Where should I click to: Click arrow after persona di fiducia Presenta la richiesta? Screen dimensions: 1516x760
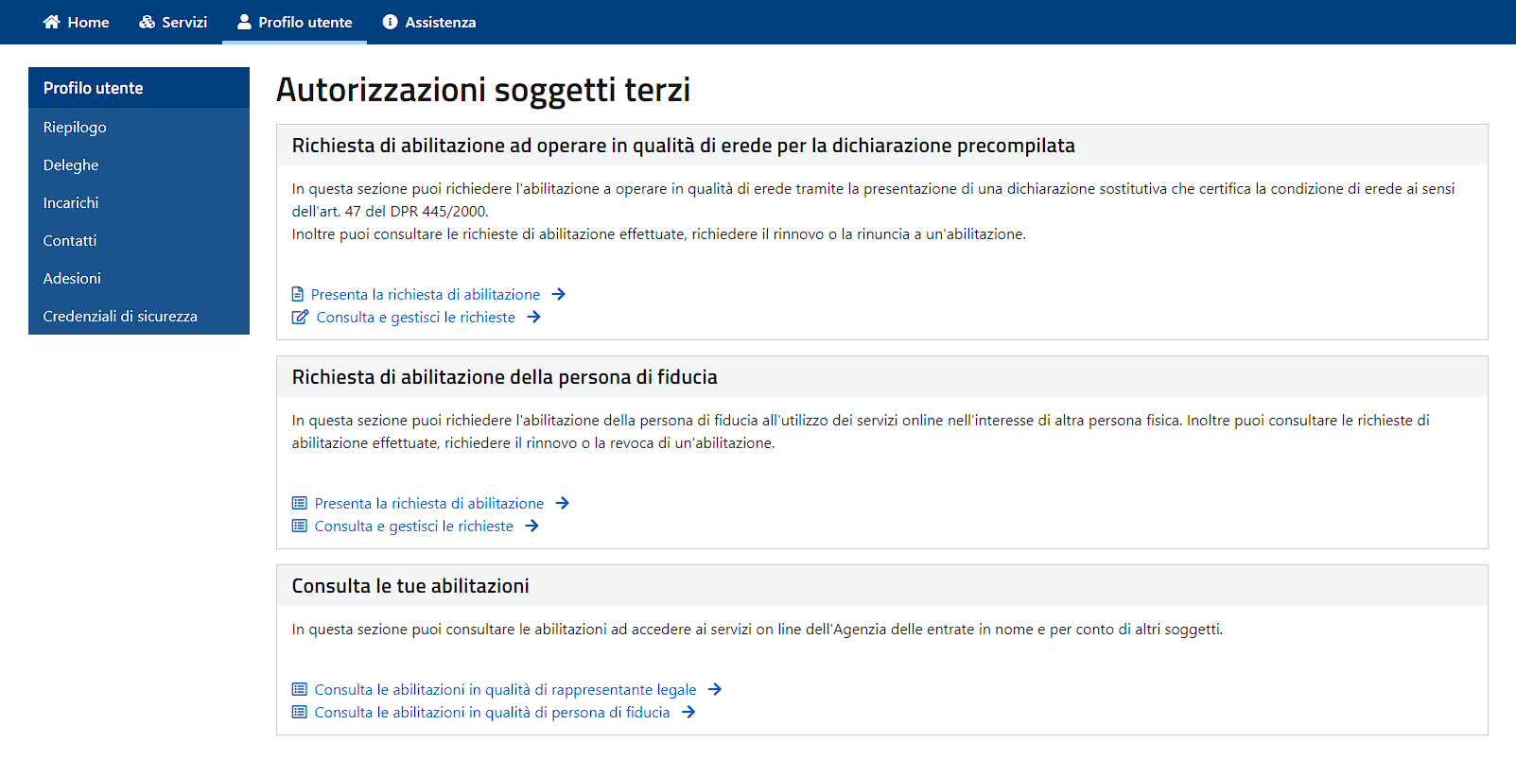click(563, 503)
